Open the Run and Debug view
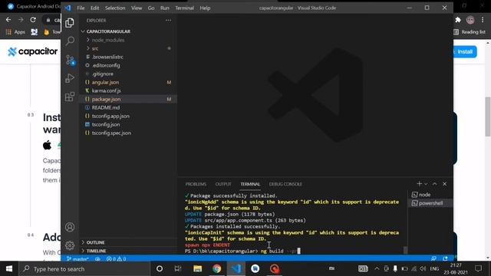 [x=70, y=78]
